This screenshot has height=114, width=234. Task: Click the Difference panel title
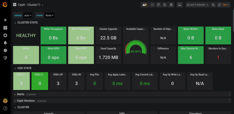coord(163,48)
